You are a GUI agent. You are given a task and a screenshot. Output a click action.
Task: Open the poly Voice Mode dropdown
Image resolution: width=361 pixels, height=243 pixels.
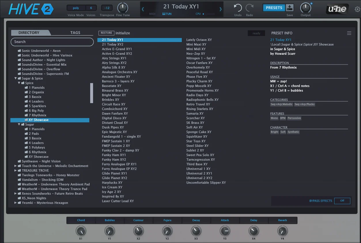[x=76, y=8]
